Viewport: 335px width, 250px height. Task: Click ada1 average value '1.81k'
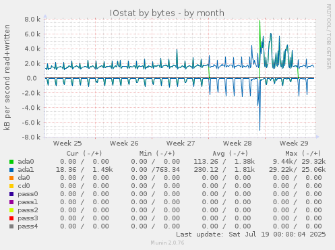[245, 170]
